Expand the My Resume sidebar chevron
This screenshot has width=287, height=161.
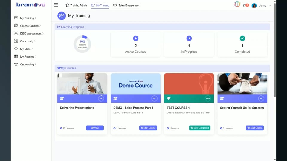click(36, 57)
